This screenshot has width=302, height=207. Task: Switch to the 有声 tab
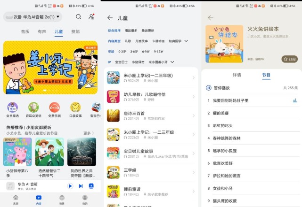(42, 31)
